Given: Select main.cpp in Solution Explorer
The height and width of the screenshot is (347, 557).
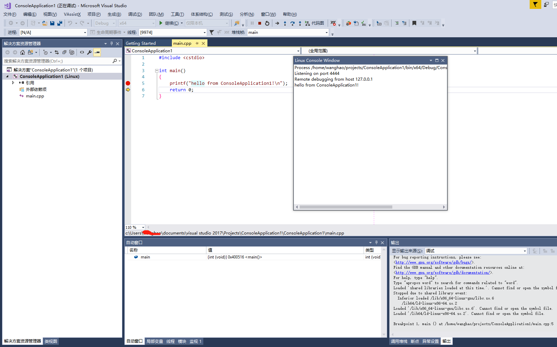Looking at the screenshot, I should tap(35, 96).
